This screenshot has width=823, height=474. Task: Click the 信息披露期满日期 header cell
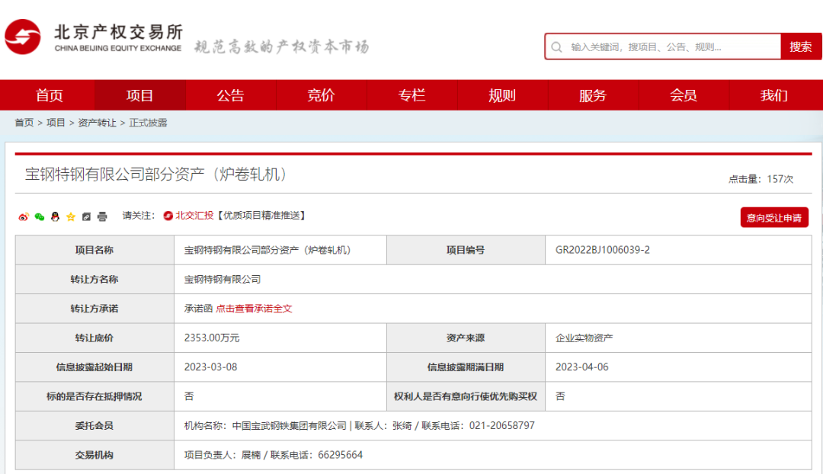pos(466,367)
